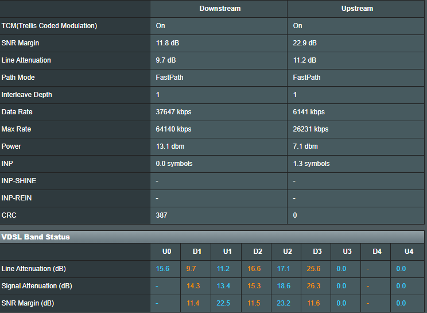Click the U2 SNR Margin value 23.2
Image resolution: width=427 pixels, height=313 pixels.
(284, 303)
